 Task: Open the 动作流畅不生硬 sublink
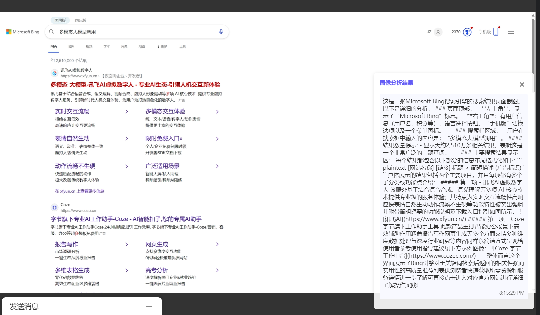pos(75,166)
